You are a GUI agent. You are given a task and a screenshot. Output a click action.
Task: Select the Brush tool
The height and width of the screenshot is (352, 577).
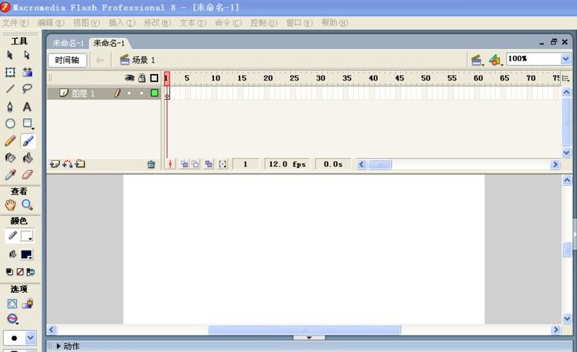[x=28, y=140]
